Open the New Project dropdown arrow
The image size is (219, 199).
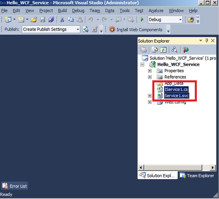(x=14, y=19)
